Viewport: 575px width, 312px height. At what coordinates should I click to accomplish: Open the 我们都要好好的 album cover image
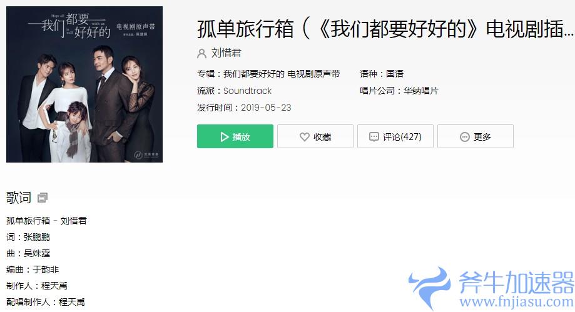pyautogui.click(x=84, y=84)
